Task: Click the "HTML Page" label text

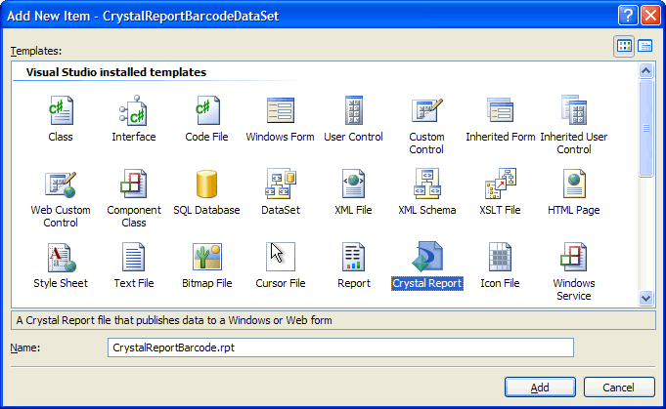Action: [574, 210]
